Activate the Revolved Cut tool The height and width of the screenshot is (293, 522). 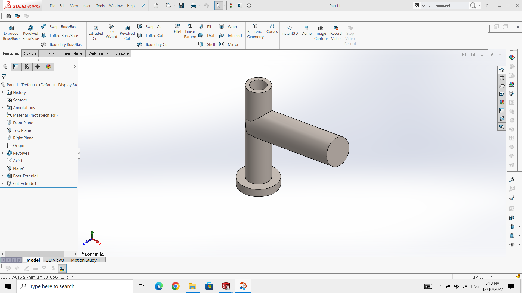click(127, 33)
